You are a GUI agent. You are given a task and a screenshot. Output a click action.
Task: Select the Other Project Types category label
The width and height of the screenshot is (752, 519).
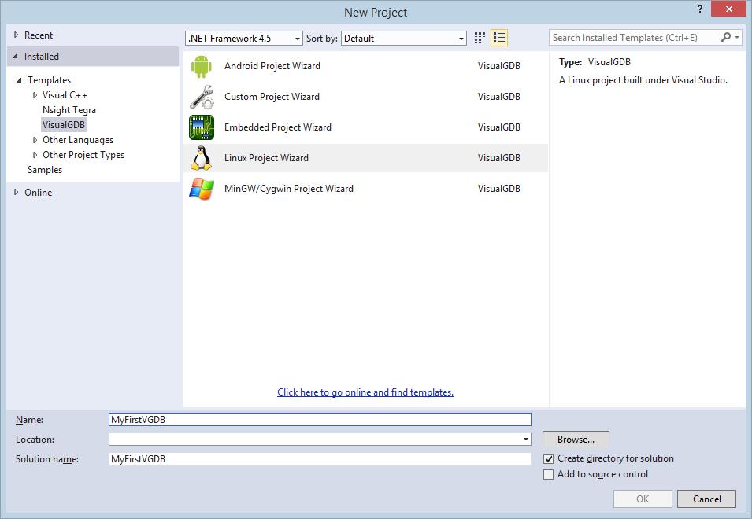[83, 155]
